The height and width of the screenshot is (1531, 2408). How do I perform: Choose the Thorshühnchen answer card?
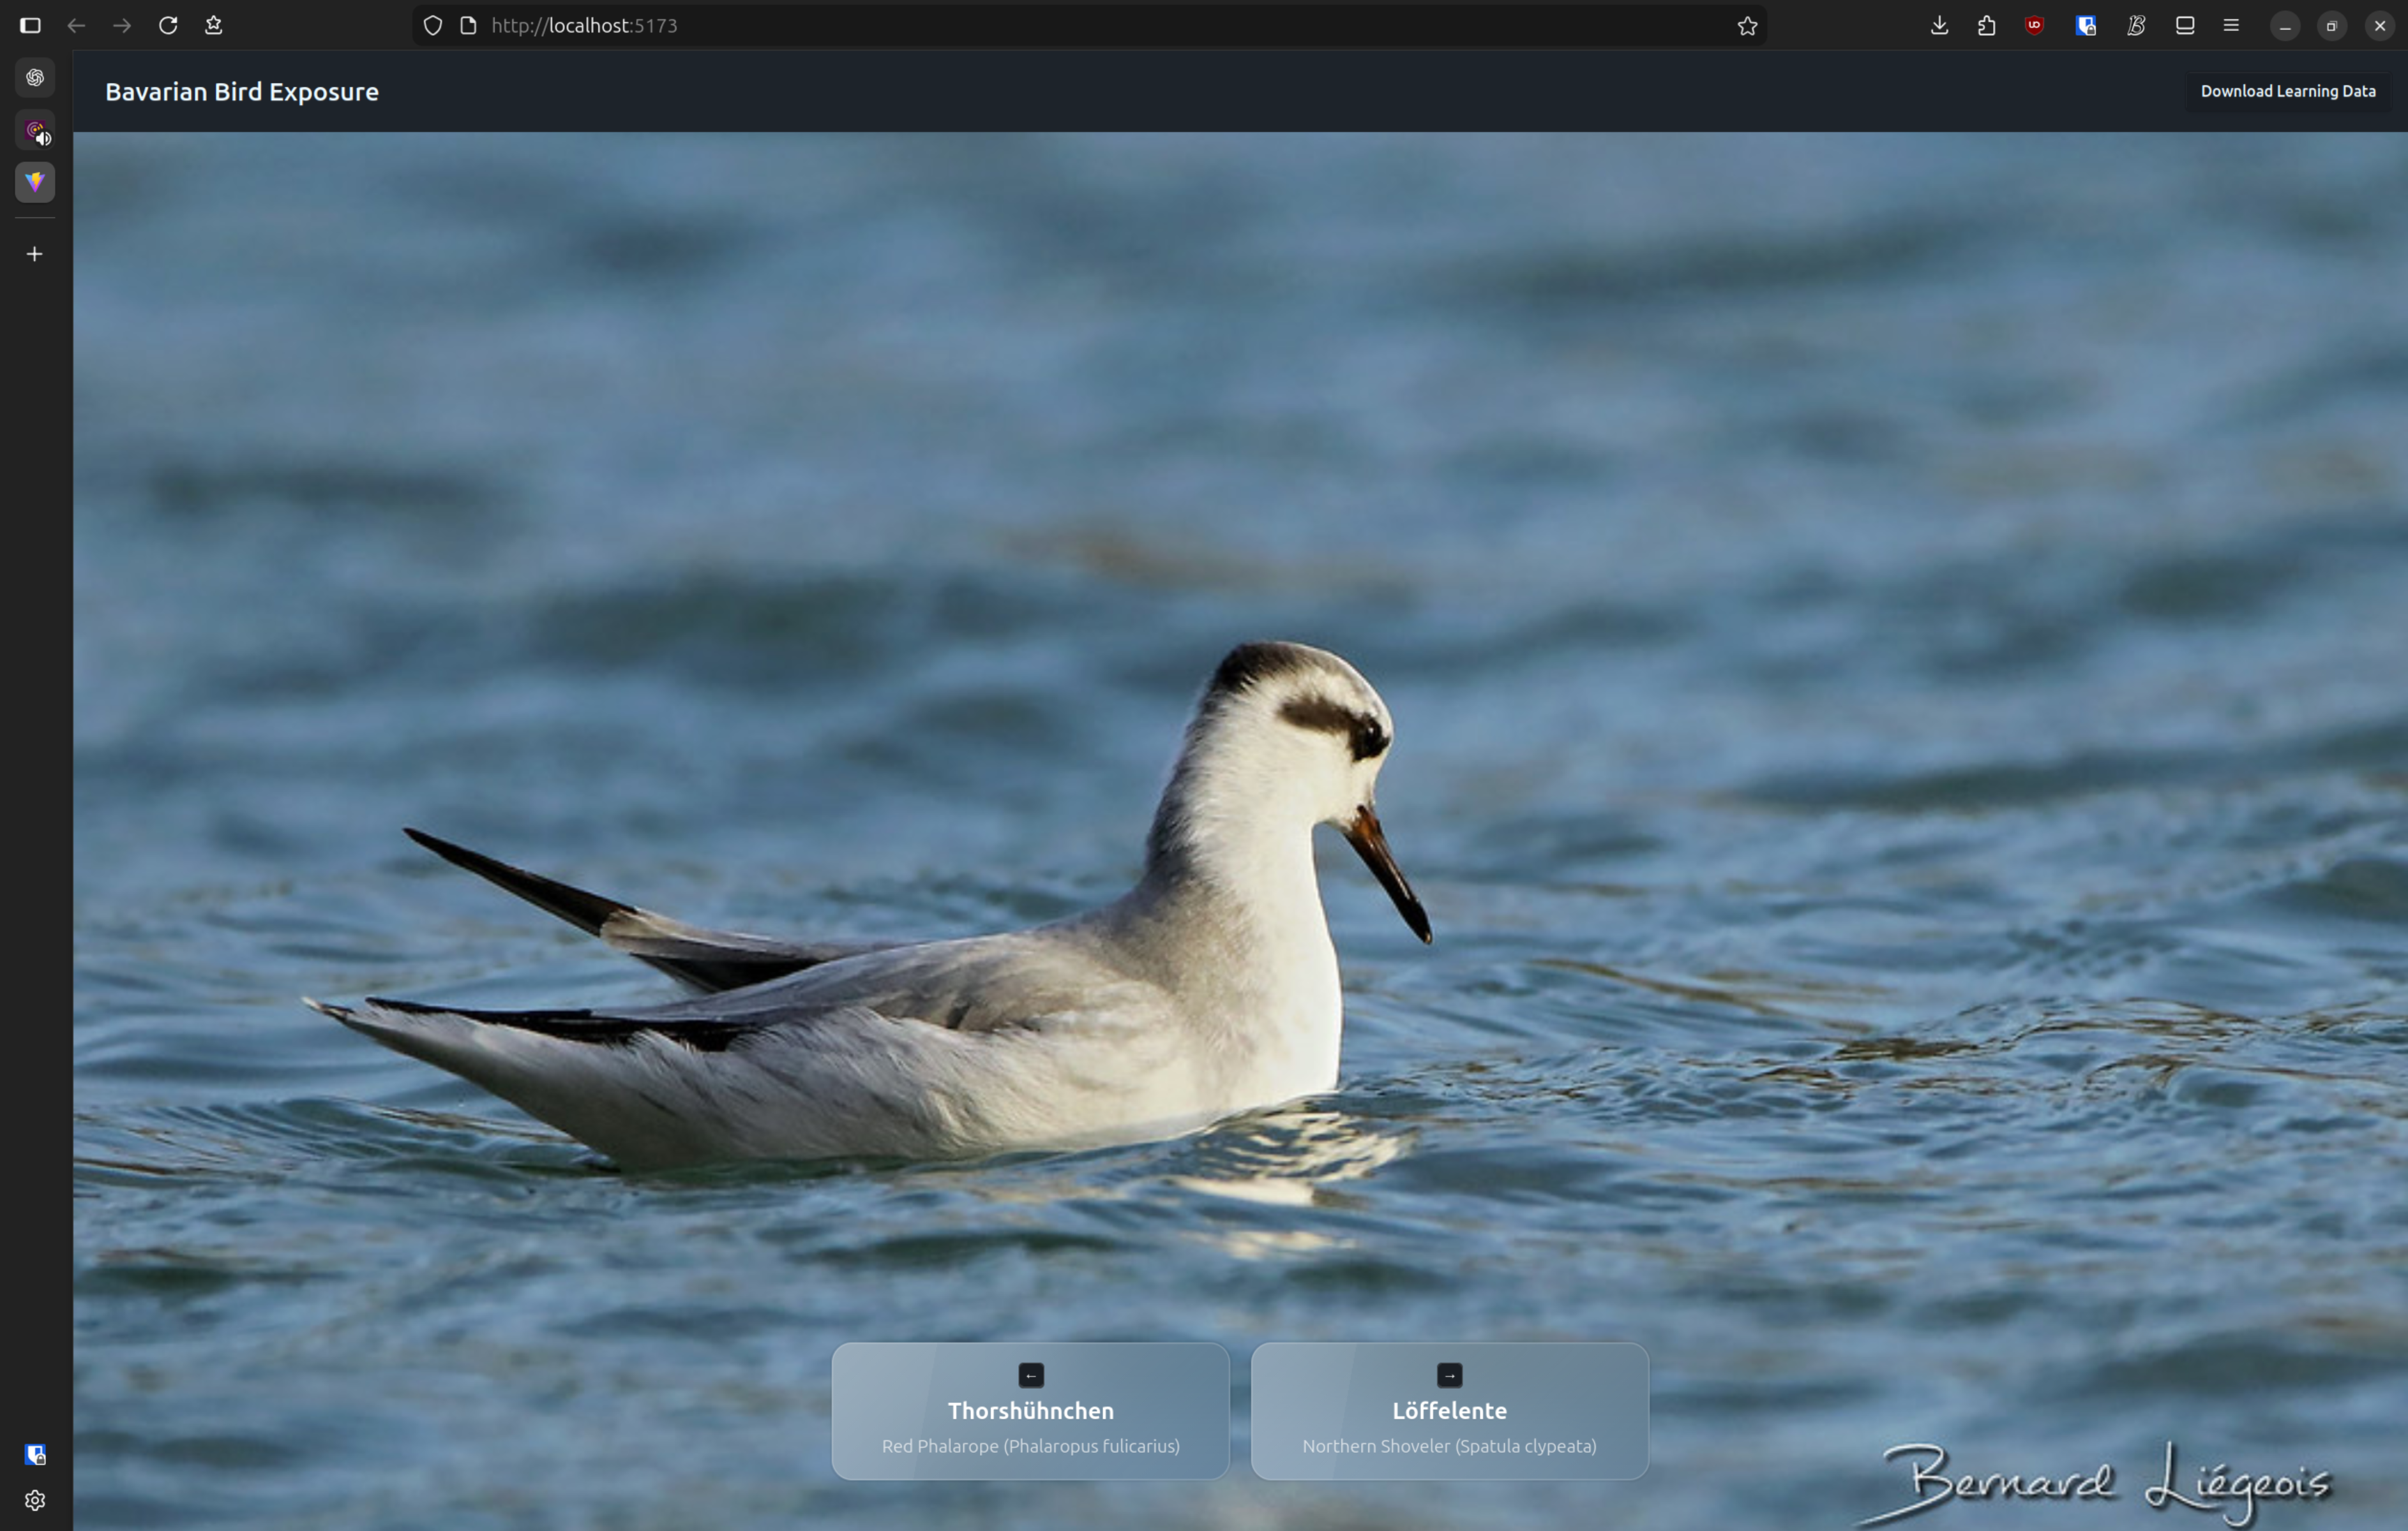coord(1030,1410)
